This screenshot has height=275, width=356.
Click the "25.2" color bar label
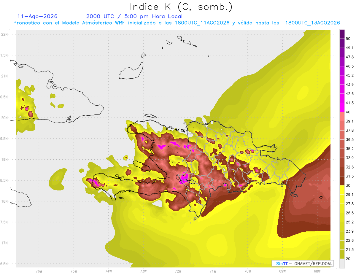click(349, 222)
